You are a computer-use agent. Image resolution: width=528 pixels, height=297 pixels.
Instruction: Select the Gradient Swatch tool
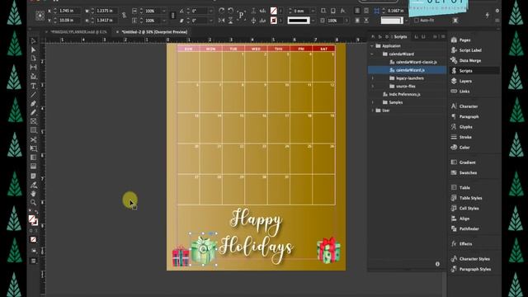33,158
